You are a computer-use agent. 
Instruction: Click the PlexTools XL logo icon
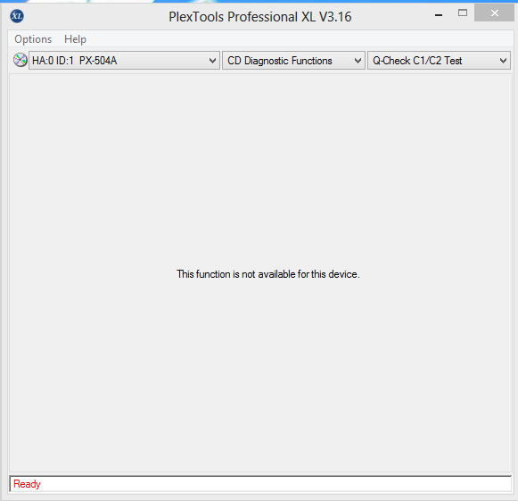(x=17, y=16)
